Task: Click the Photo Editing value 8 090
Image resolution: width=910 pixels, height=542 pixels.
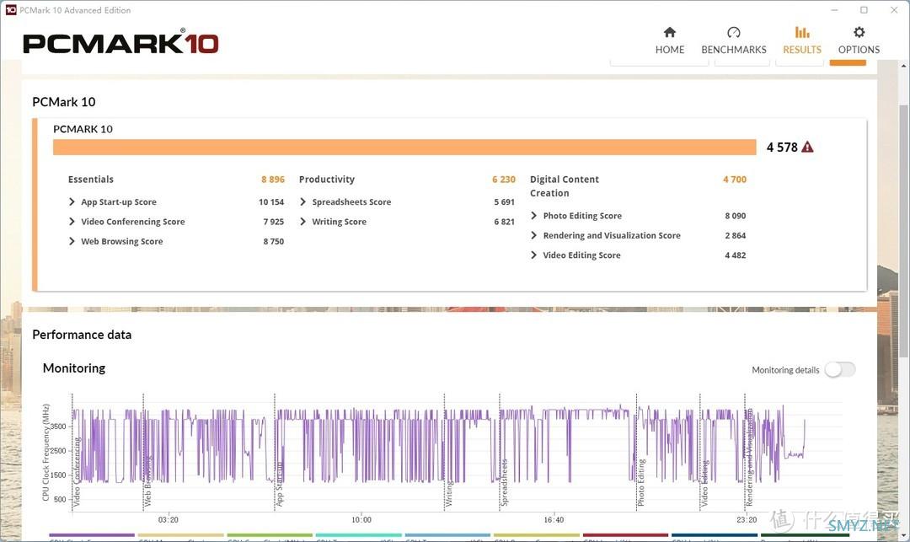Action: [736, 216]
